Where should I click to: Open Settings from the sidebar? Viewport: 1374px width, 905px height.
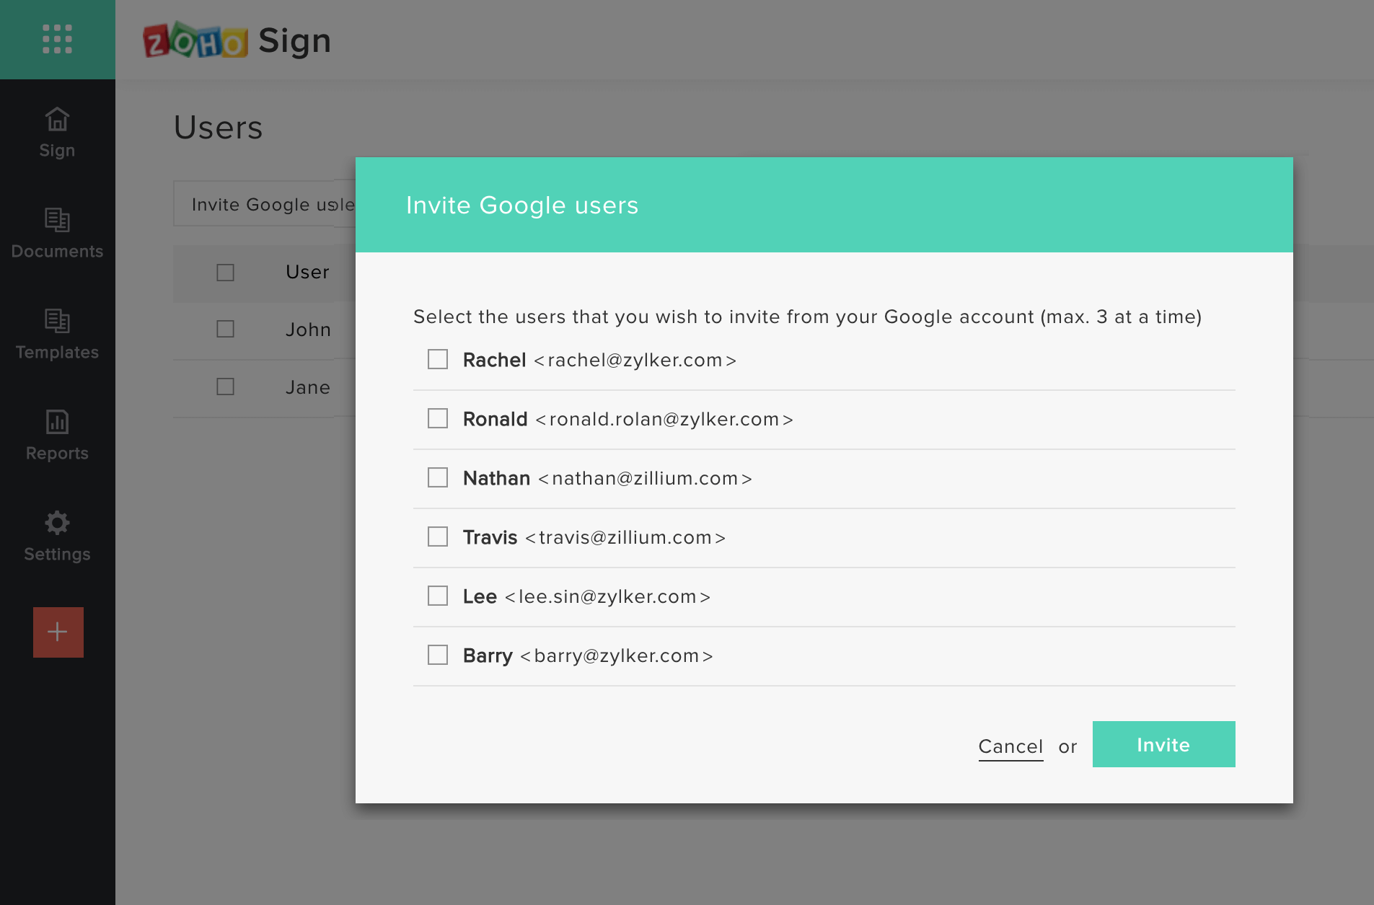click(57, 536)
